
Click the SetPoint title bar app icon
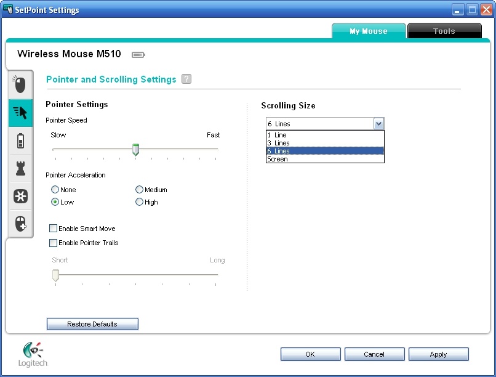tap(8, 9)
